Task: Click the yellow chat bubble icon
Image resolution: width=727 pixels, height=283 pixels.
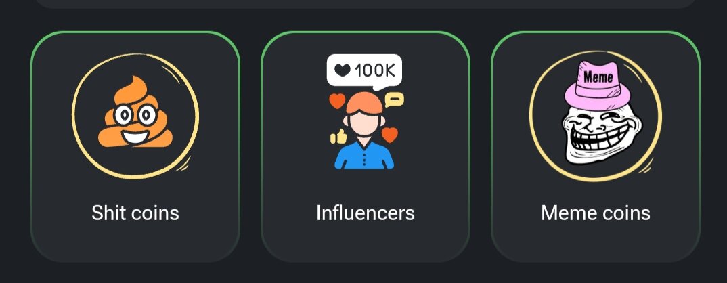Action: (395, 100)
